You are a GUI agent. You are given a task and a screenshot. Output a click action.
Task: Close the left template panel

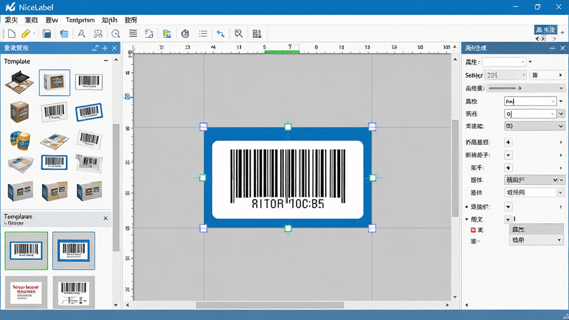(x=114, y=48)
